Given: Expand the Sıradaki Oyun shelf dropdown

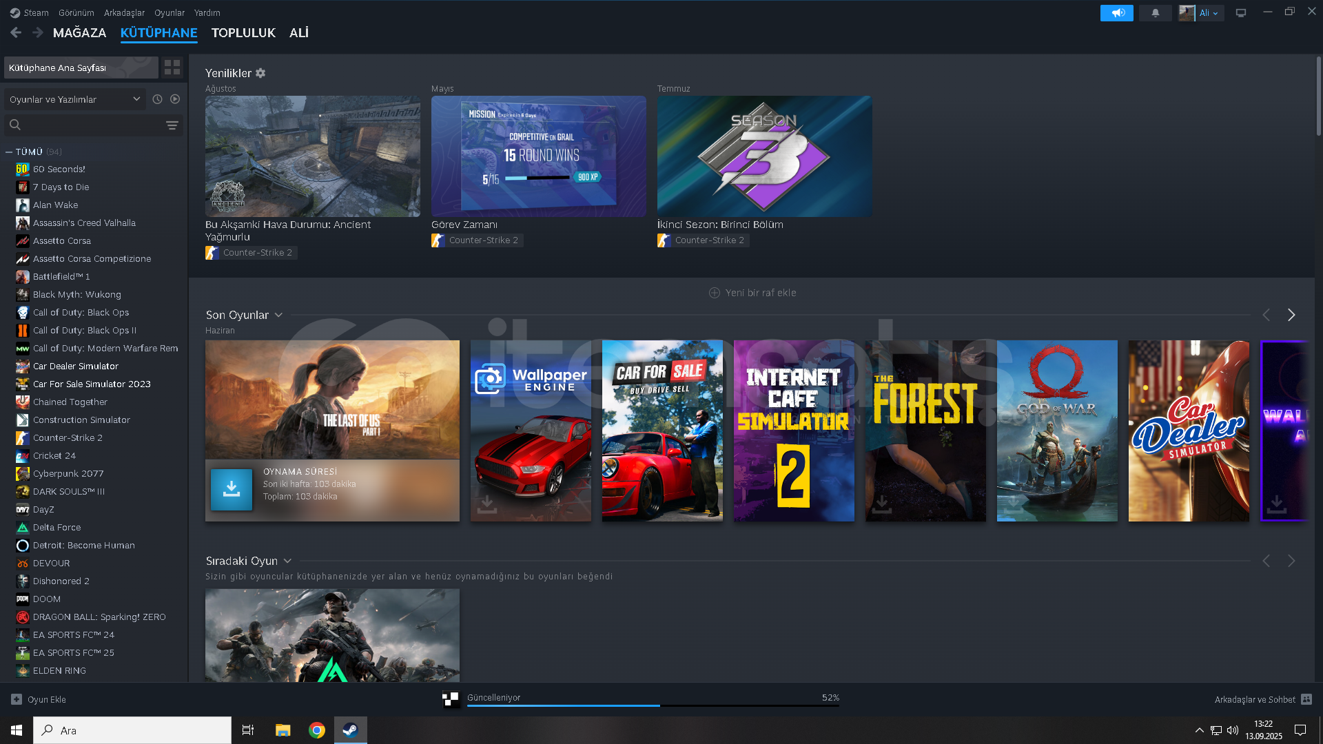Looking at the screenshot, I should [x=287, y=561].
